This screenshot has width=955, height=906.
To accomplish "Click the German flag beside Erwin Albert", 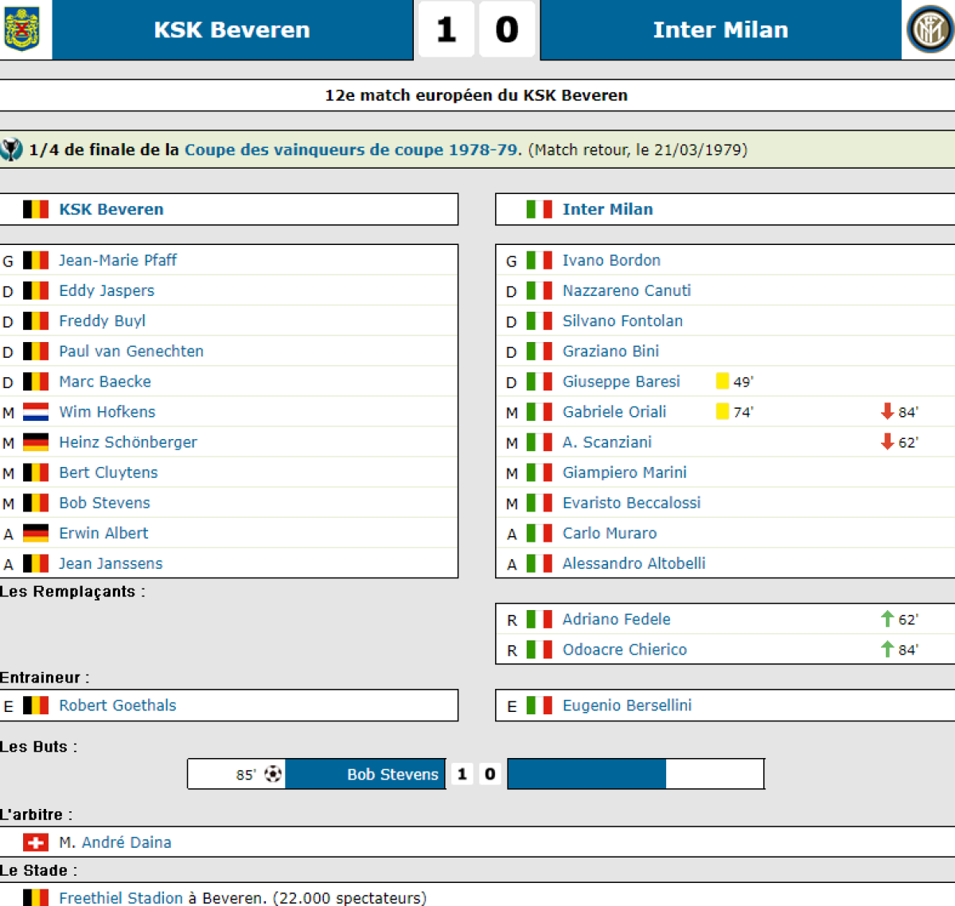I will point(35,533).
